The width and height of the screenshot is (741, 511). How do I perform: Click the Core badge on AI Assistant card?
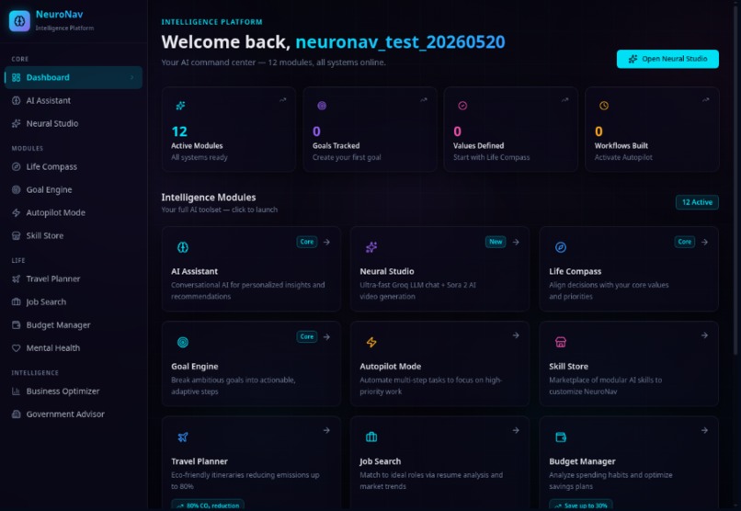tap(307, 242)
